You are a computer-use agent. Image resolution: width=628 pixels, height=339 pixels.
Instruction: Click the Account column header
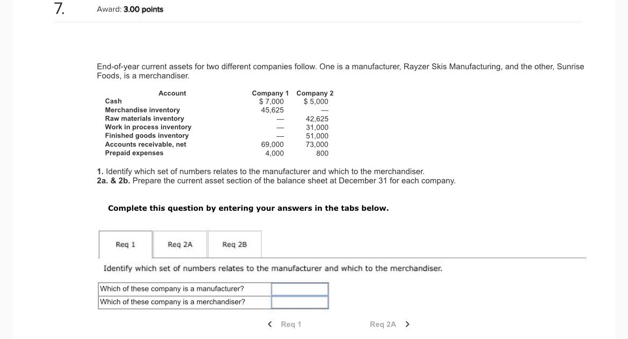172,93
